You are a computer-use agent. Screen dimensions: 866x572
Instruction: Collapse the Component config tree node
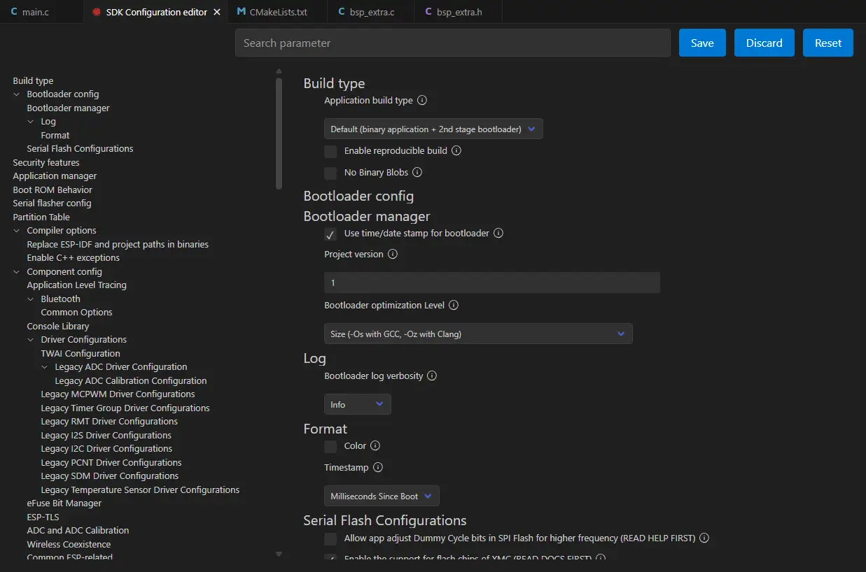pyautogui.click(x=17, y=272)
